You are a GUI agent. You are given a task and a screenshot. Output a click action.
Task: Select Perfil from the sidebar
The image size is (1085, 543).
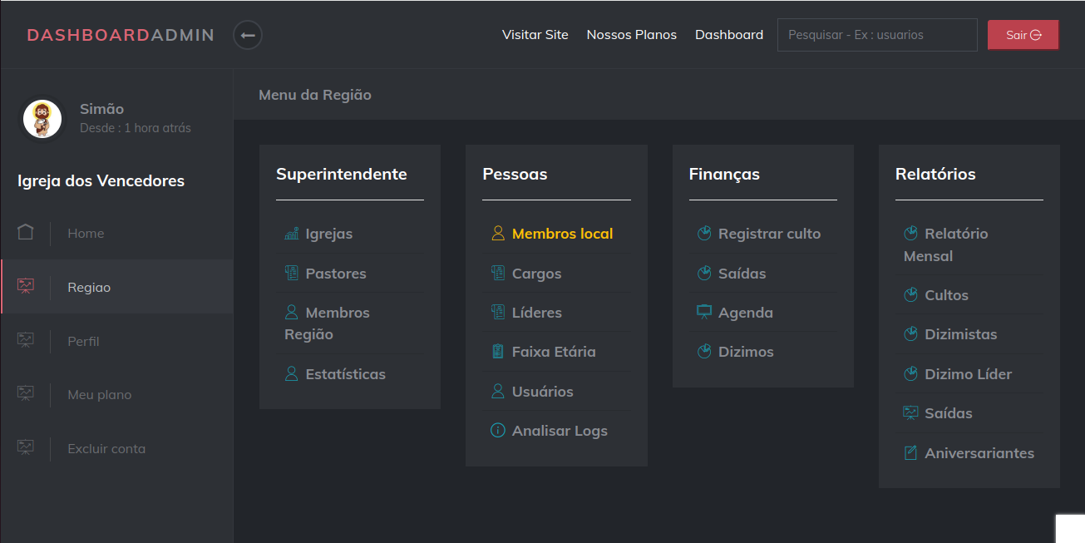(x=83, y=341)
